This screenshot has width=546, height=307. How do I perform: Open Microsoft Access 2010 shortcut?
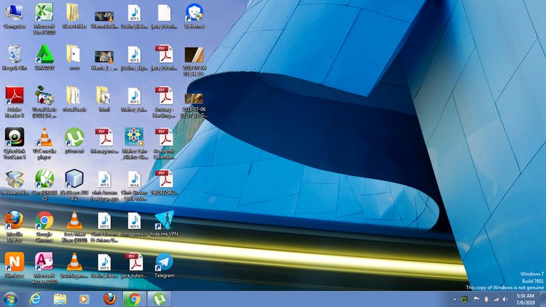[x=44, y=262]
